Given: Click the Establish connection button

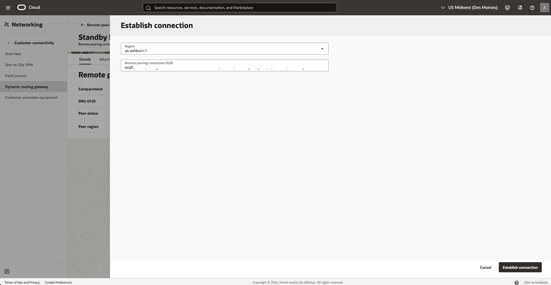Looking at the screenshot, I should click(x=520, y=267).
